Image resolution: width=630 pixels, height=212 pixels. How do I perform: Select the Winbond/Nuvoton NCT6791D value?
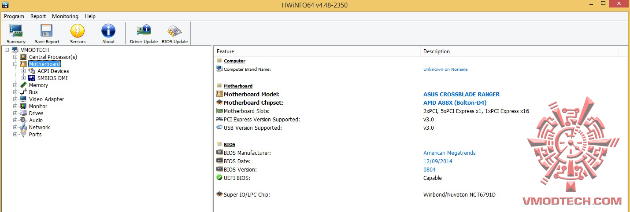tap(460, 194)
